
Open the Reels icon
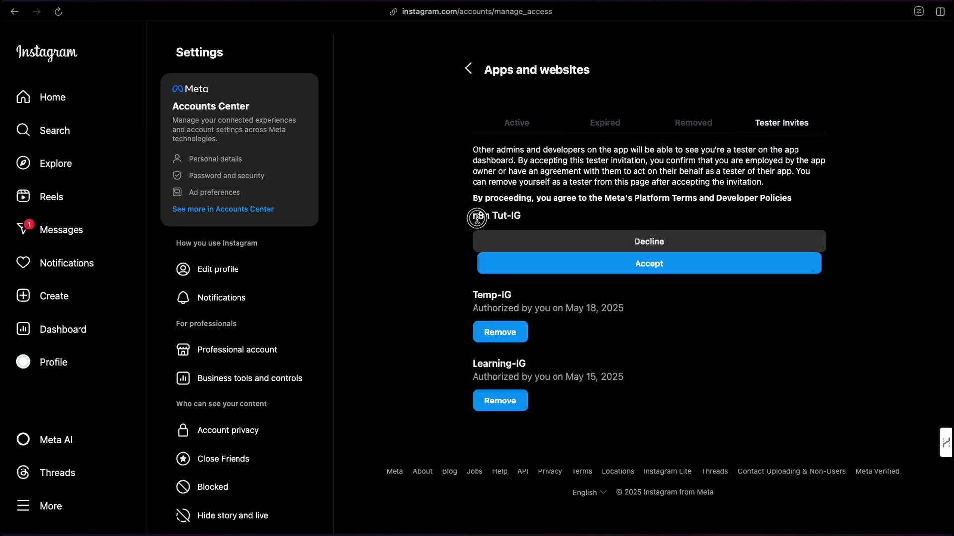coord(23,196)
